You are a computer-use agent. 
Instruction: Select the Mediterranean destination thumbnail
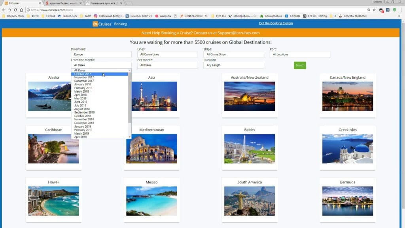[151, 148]
